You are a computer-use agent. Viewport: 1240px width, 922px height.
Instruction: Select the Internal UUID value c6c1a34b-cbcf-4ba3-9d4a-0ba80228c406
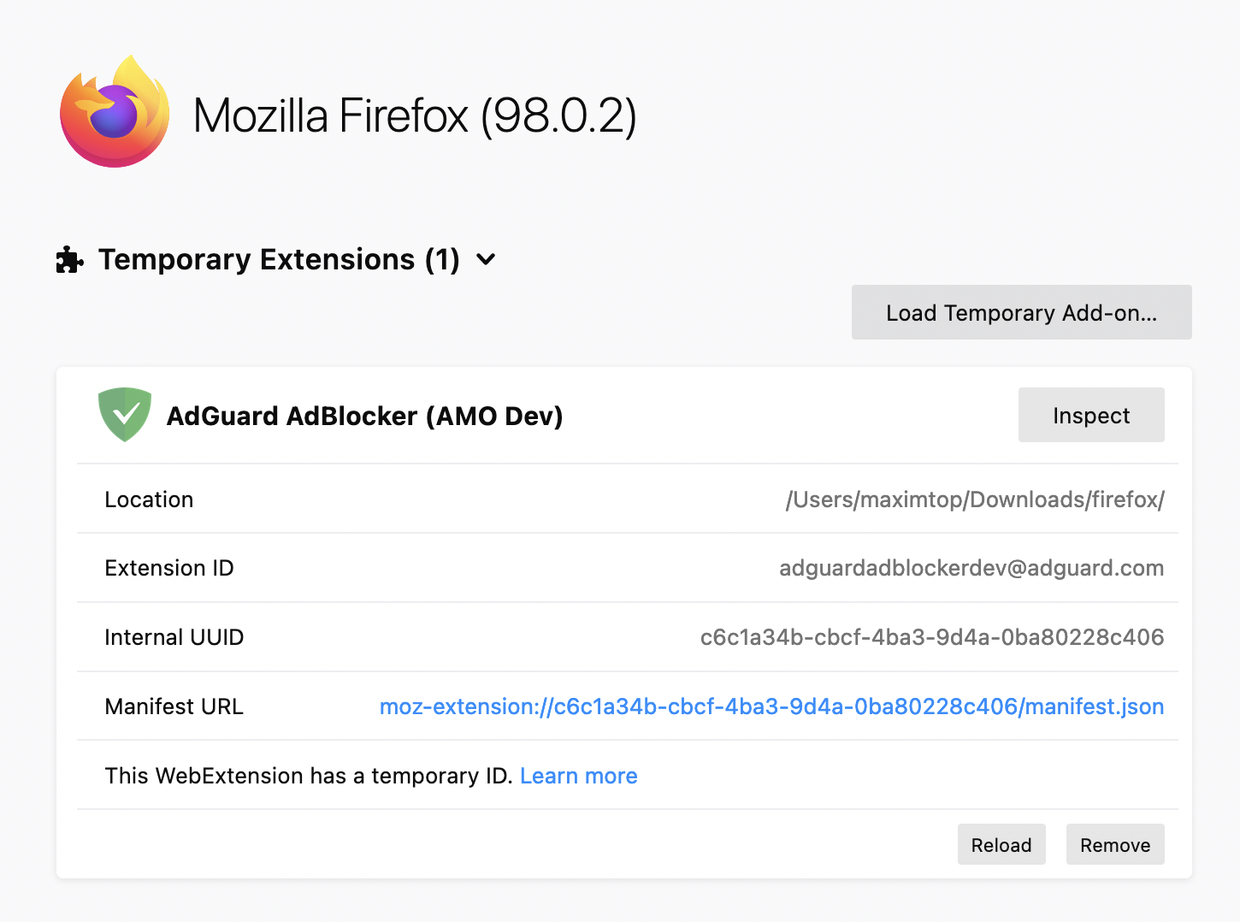pos(932,637)
